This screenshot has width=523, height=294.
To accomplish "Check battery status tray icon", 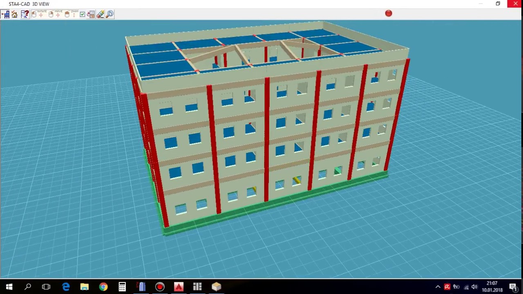I will pyautogui.click(x=456, y=287).
